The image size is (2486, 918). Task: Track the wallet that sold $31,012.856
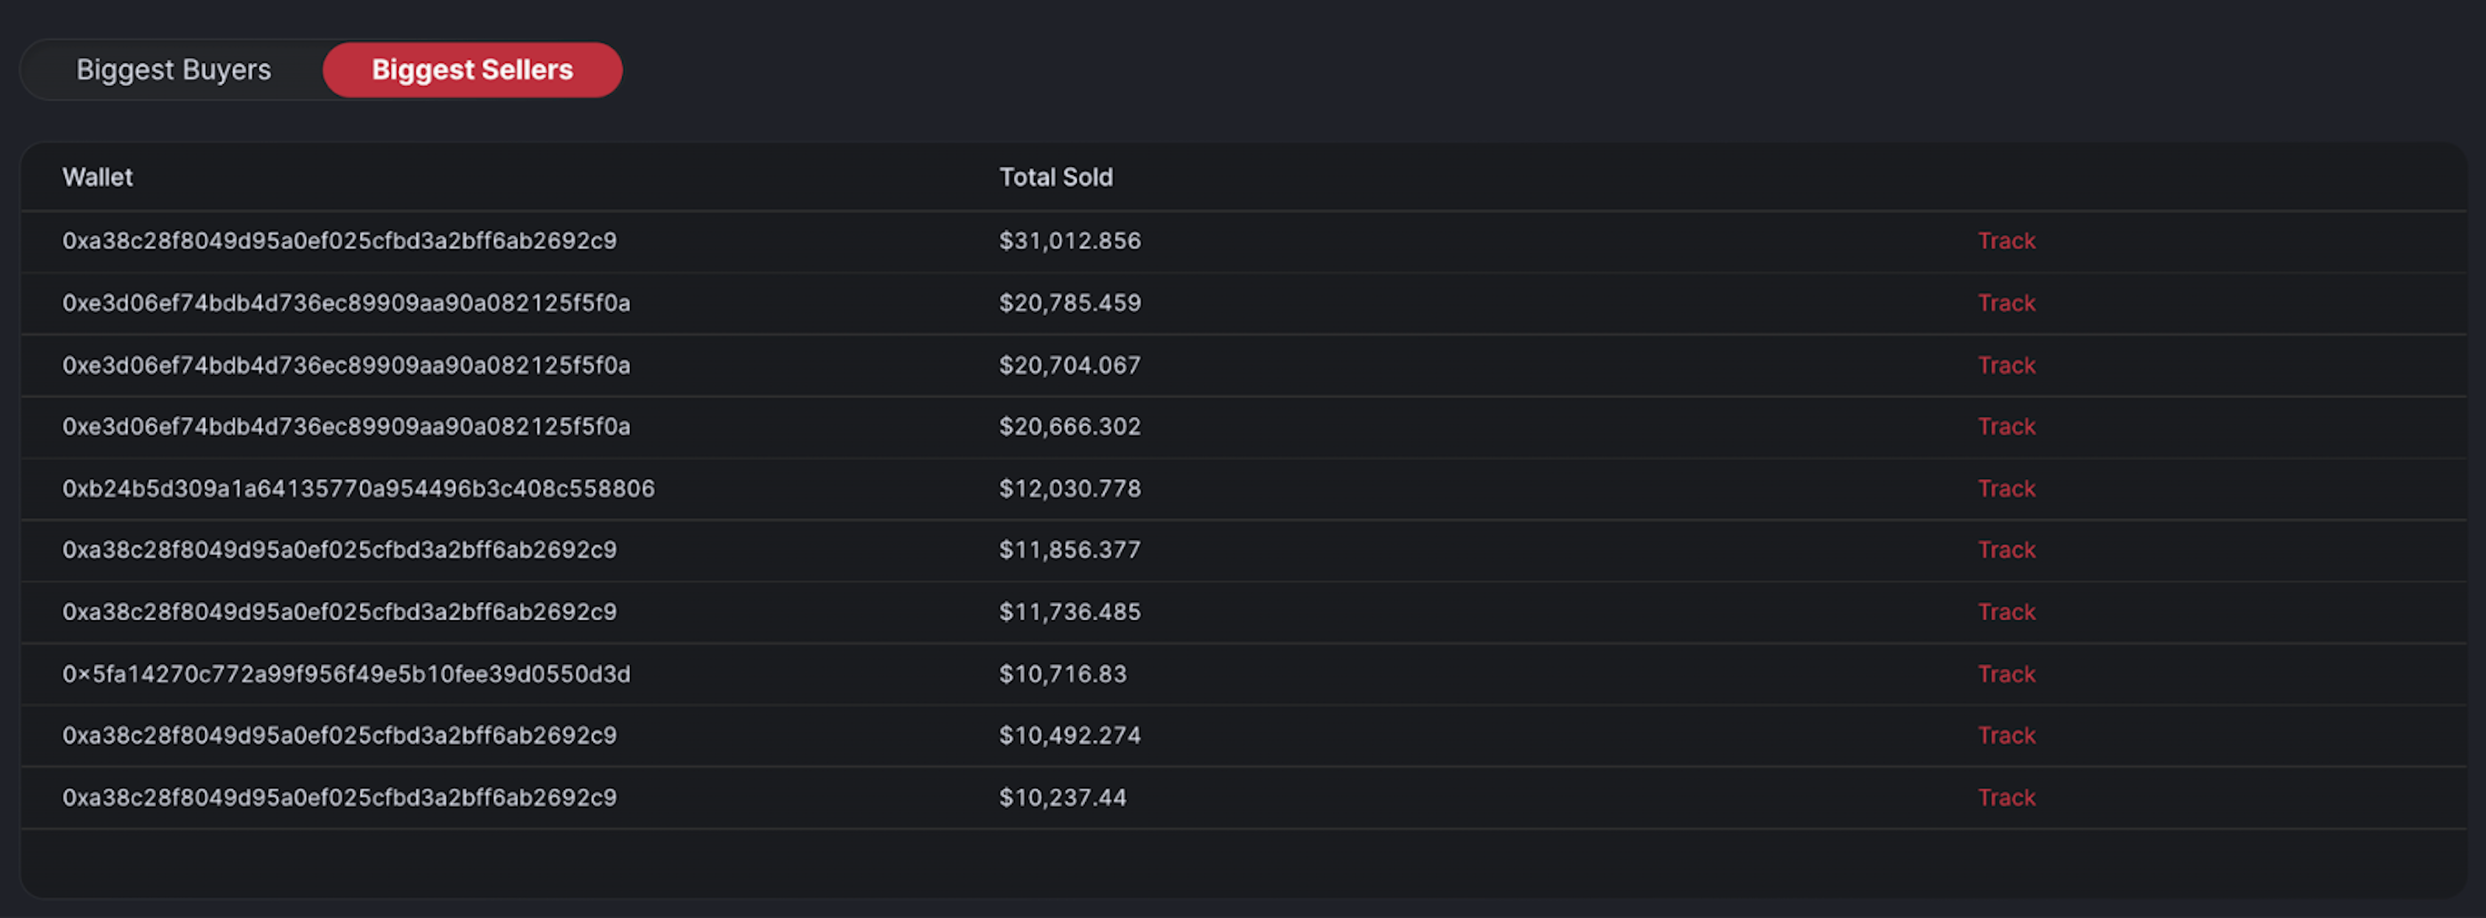point(2006,241)
